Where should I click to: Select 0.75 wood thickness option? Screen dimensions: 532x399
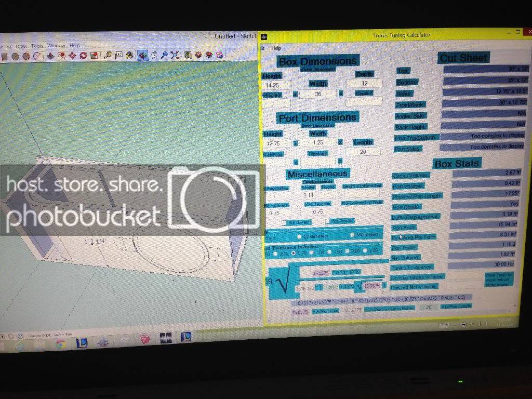click(x=294, y=253)
